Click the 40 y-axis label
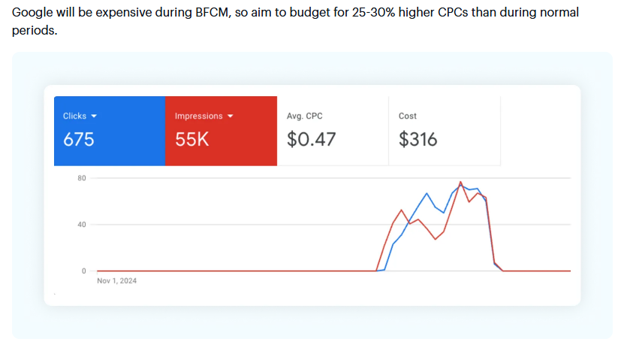 (x=82, y=225)
